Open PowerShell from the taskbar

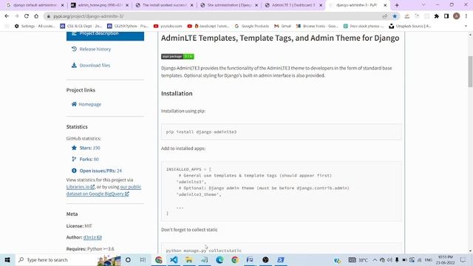pyautogui.click(x=281, y=259)
